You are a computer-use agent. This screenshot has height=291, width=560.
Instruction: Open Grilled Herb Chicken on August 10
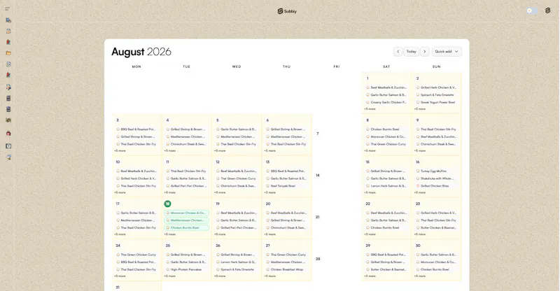[136, 178]
